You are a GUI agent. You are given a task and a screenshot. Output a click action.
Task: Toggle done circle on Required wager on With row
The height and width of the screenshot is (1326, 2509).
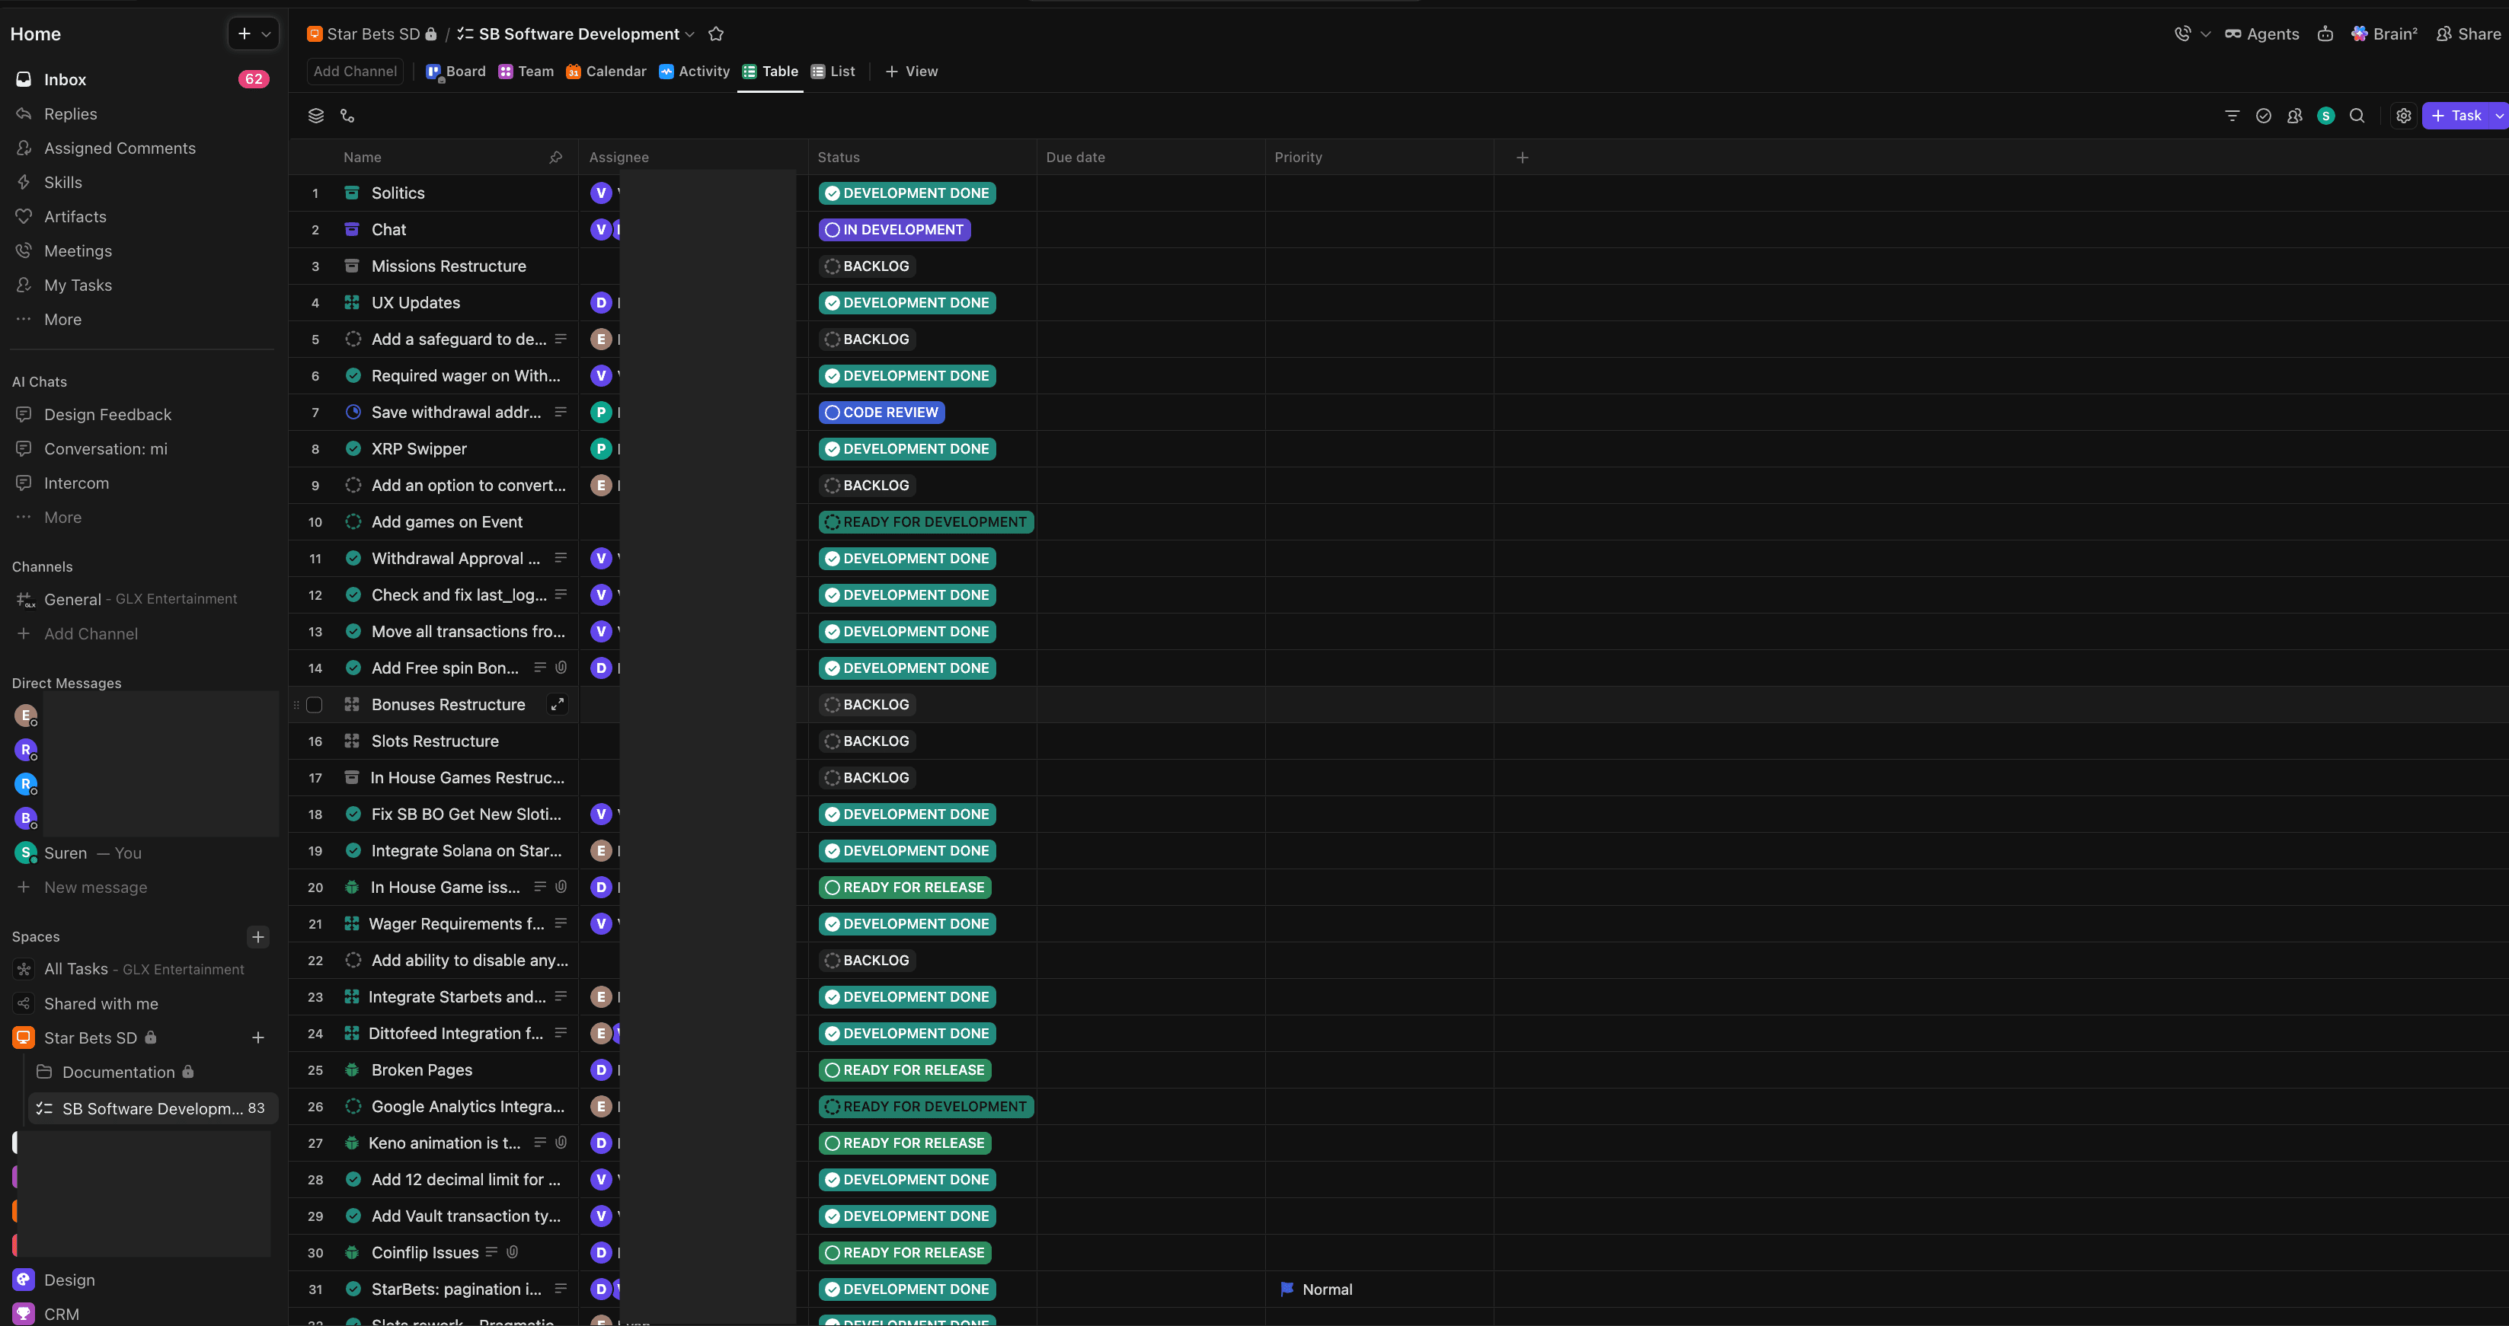353,376
